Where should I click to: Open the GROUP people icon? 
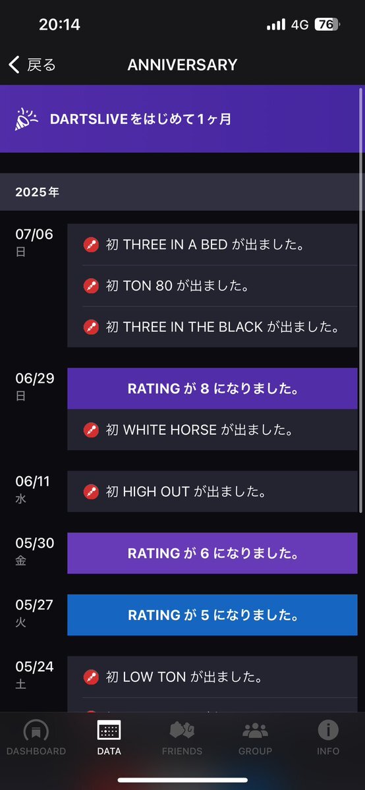255,730
